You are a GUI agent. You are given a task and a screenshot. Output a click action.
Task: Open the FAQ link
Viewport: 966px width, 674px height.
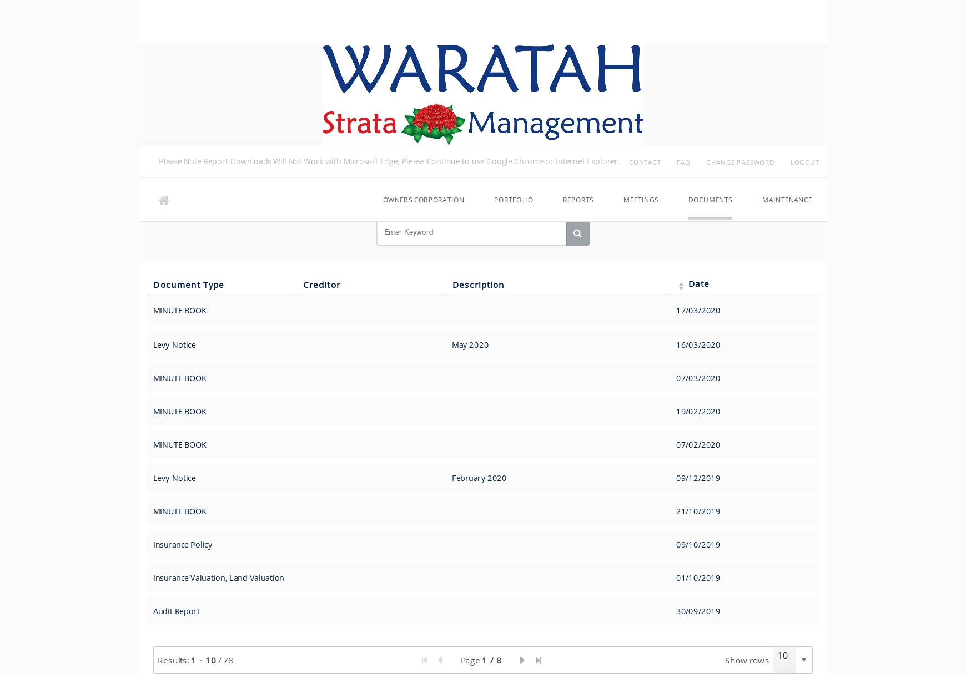click(x=683, y=163)
